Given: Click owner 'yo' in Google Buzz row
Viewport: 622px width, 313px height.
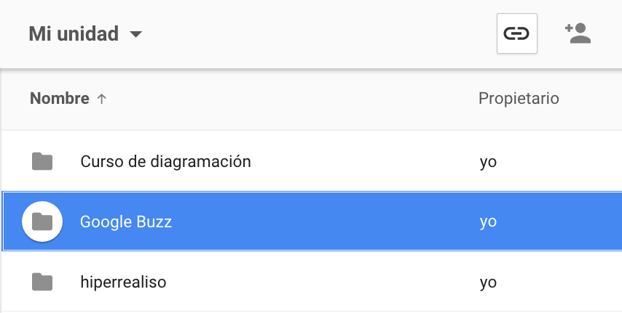Looking at the screenshot, I should [x=488, y=221].
